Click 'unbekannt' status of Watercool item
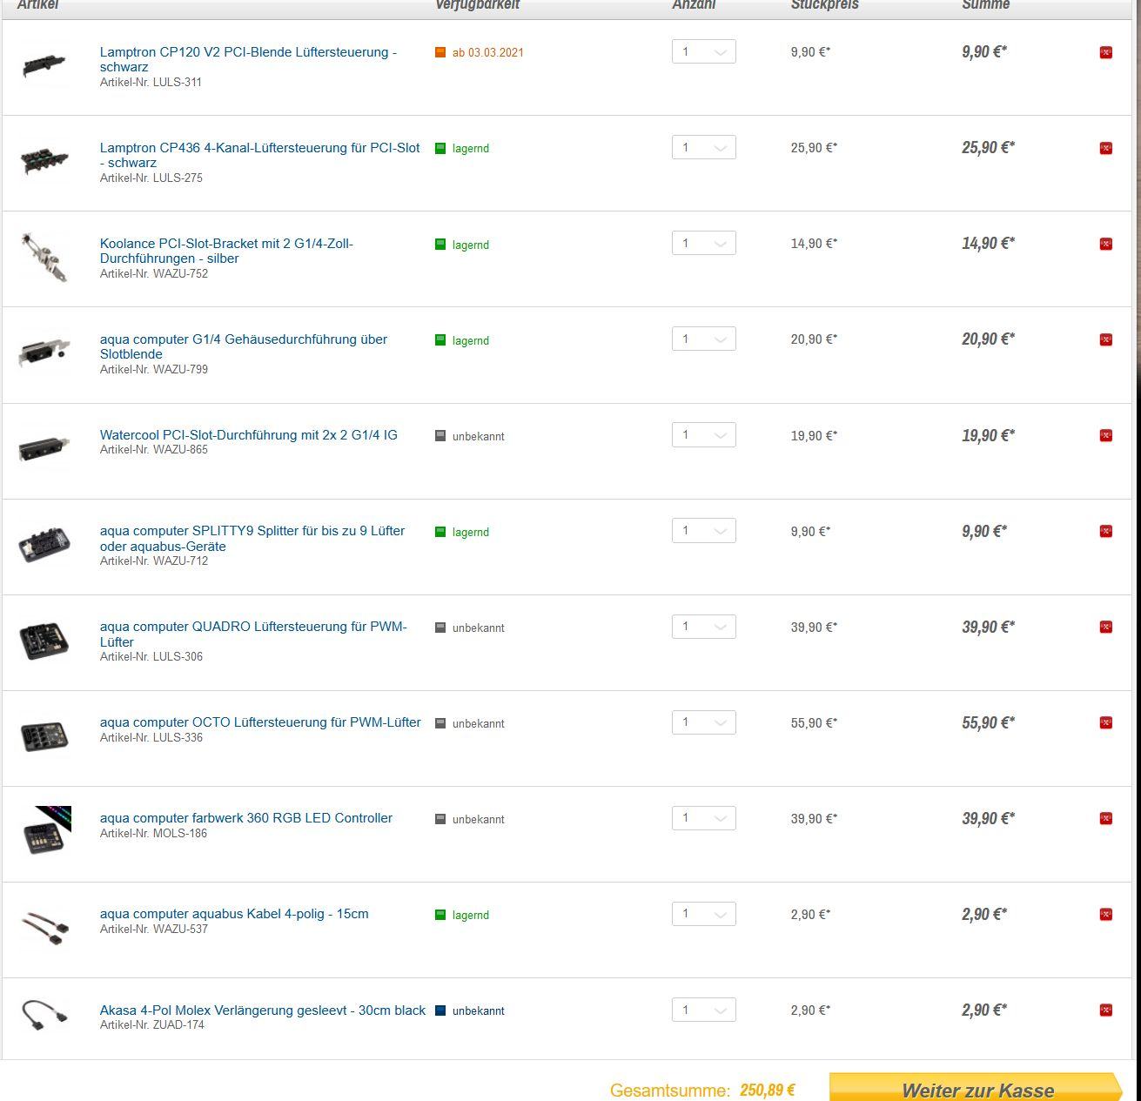This screenshot has width=1141, height=1101. [x=479, y=436]
